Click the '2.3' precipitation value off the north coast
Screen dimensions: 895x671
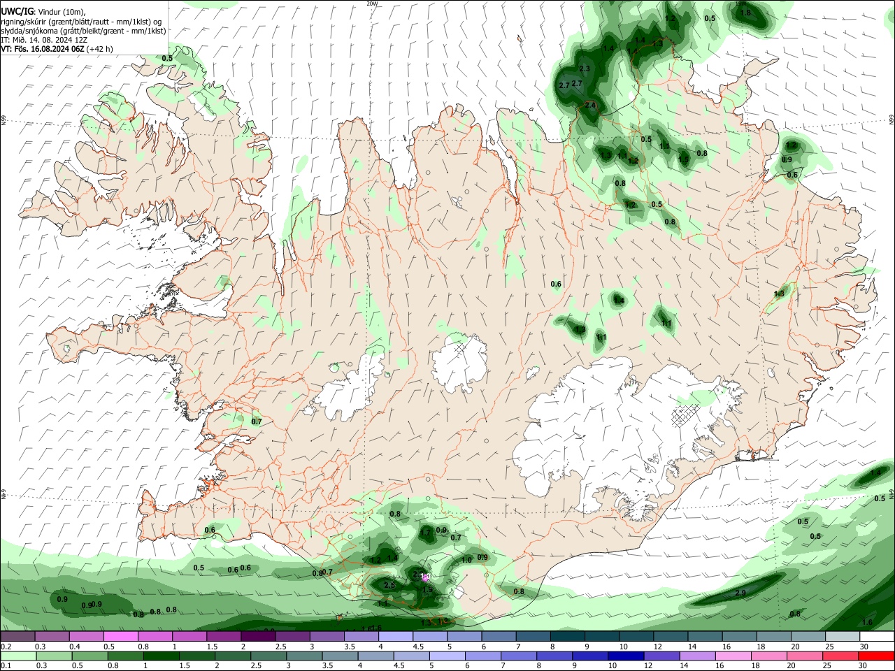[585, 68]
